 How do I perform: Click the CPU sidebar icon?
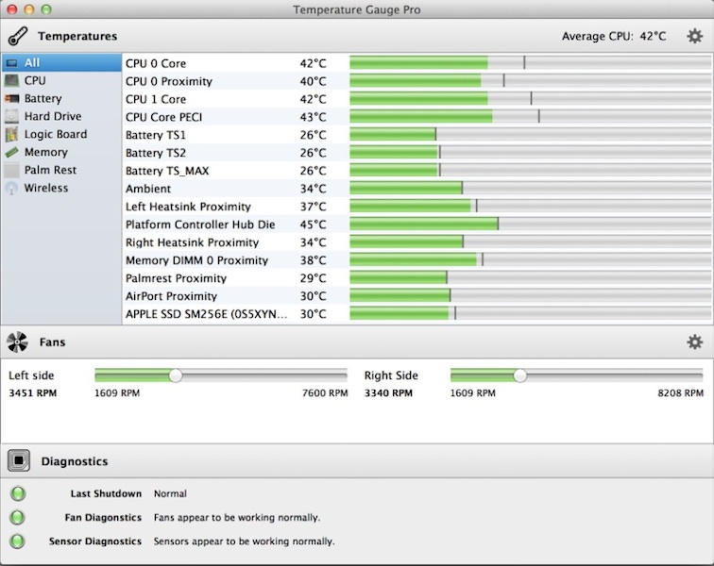[11, 81]
